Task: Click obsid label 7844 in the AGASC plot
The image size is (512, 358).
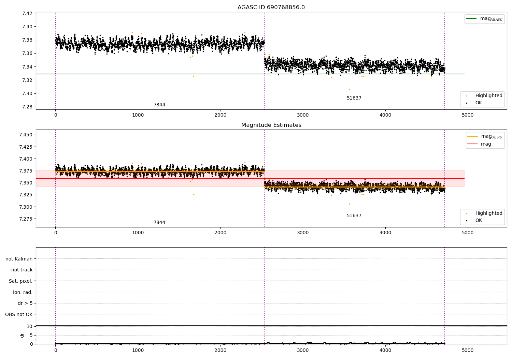Action: coord(159,105)
